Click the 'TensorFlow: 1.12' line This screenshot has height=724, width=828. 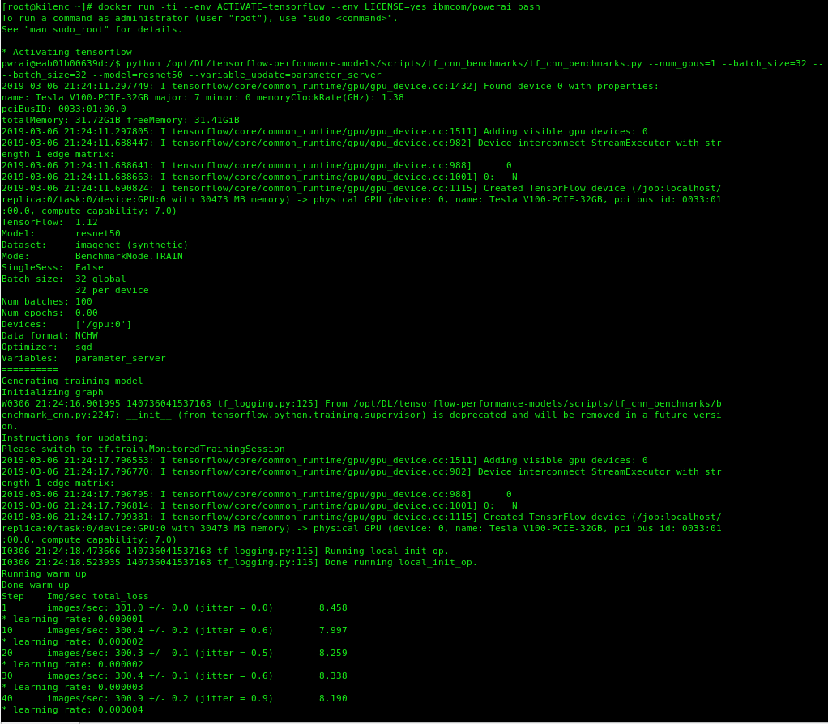point(49,222)
